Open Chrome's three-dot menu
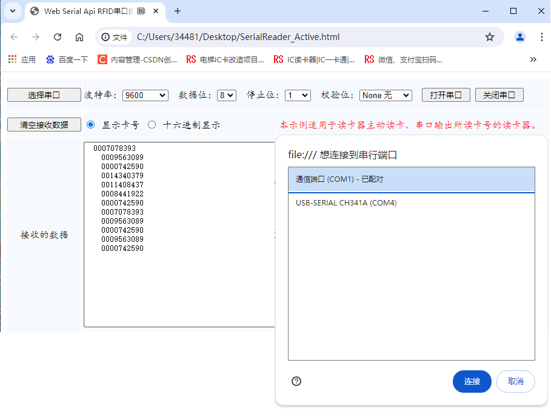 click(x=541, y=37)
